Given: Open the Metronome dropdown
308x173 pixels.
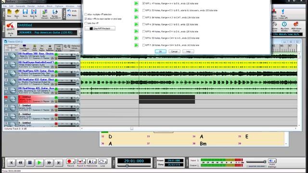Looking at the screenshot, I should coord(95,162).
